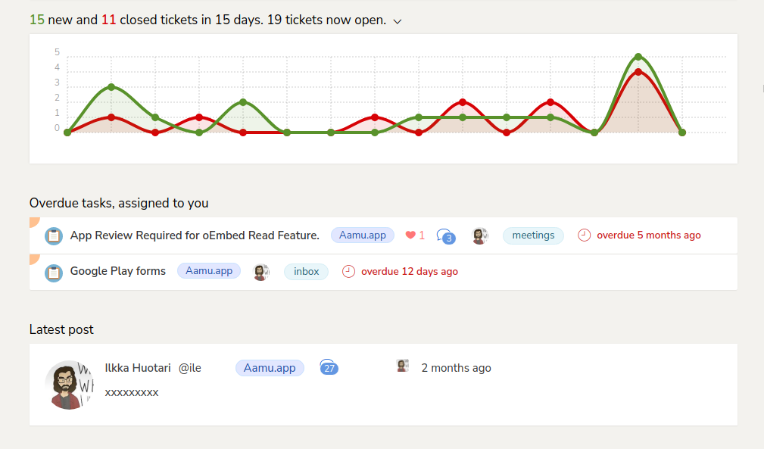
Task: Click assignee avatar on App Review task
Action: pyautogui.click(x=479, y=235)
